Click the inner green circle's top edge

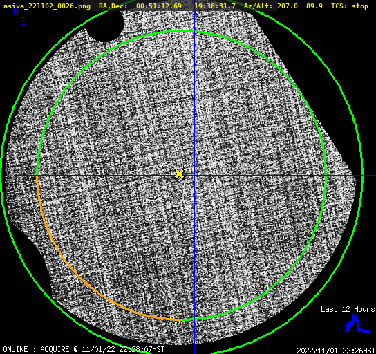tap(181, 31)
